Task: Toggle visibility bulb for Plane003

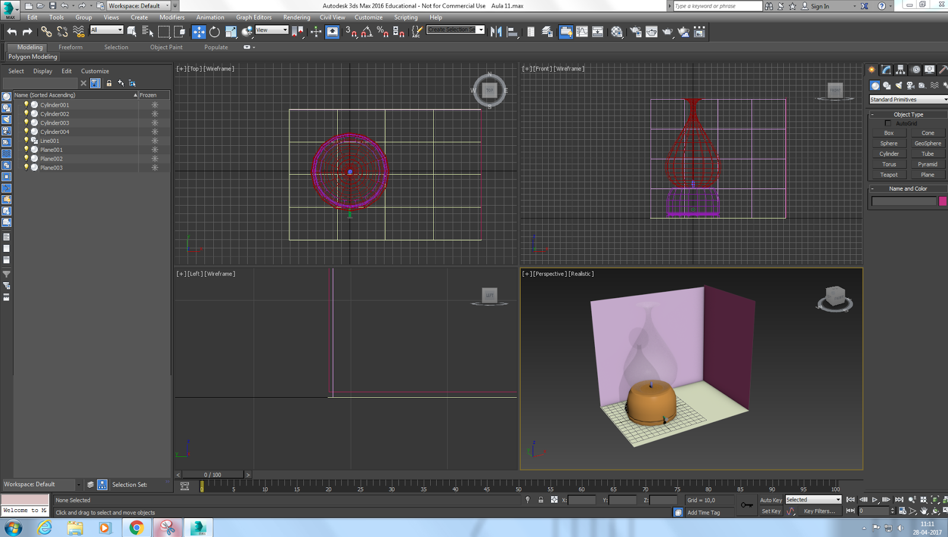Action: 26,168
